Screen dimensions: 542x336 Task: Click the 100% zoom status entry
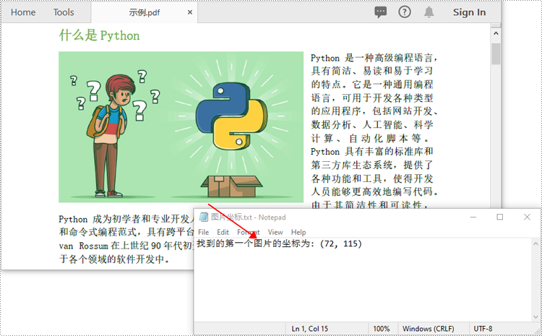coord(382,329)
